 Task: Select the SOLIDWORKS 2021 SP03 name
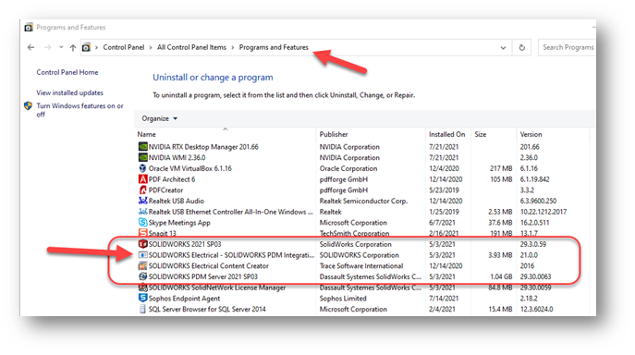click(x=185, y=244)
